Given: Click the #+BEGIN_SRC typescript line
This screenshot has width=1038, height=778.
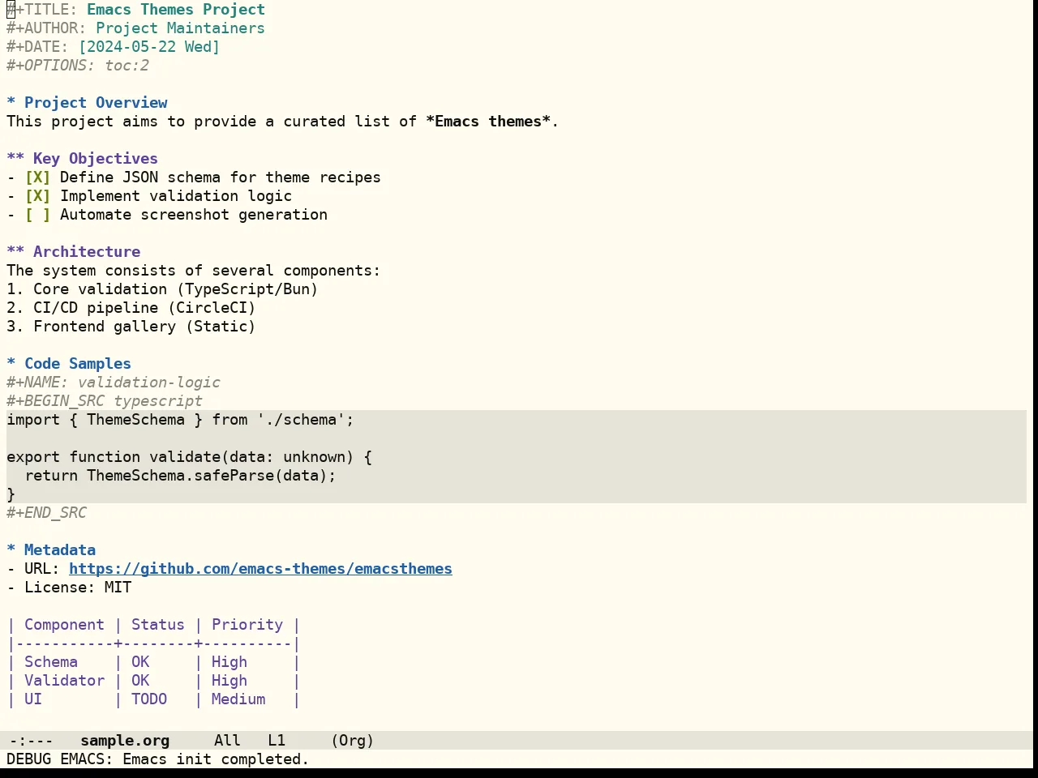Looking at the screenshot, I should [105, 401].
